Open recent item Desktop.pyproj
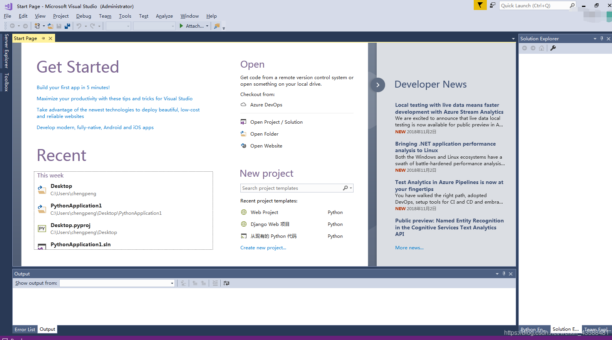Image resolution: width=612 pixels, height=340 pixels. pos(123,229)
